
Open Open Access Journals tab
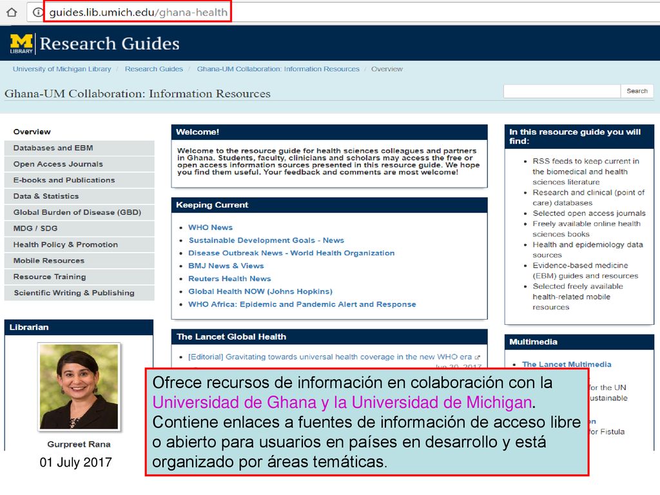tap(79, 164)
